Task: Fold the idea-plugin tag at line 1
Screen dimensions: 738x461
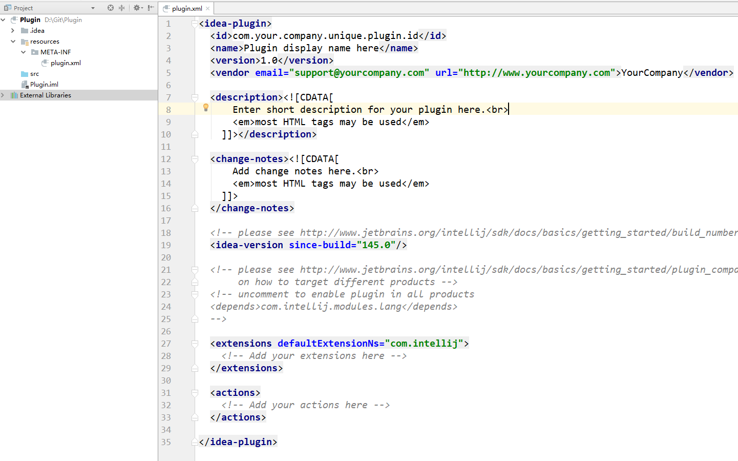Action: coord(195,24)
